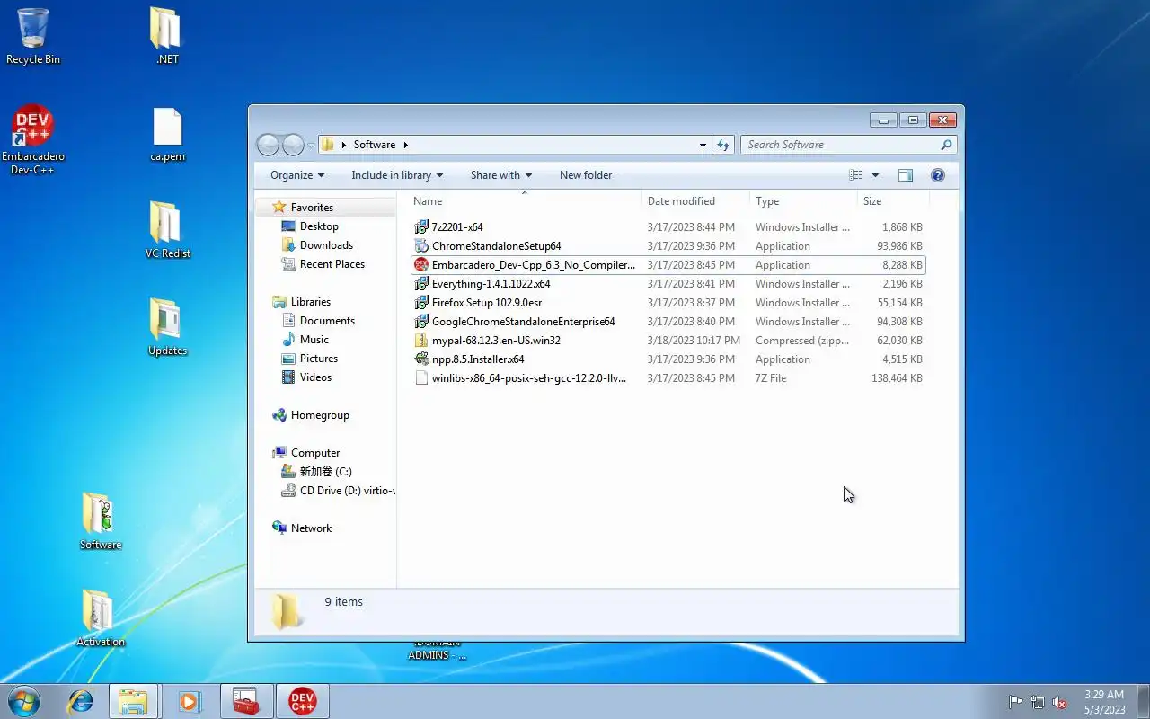This screenshot has height=719, width=1150.
Task: Sort by the Name column header
Action: coord(526,201)
